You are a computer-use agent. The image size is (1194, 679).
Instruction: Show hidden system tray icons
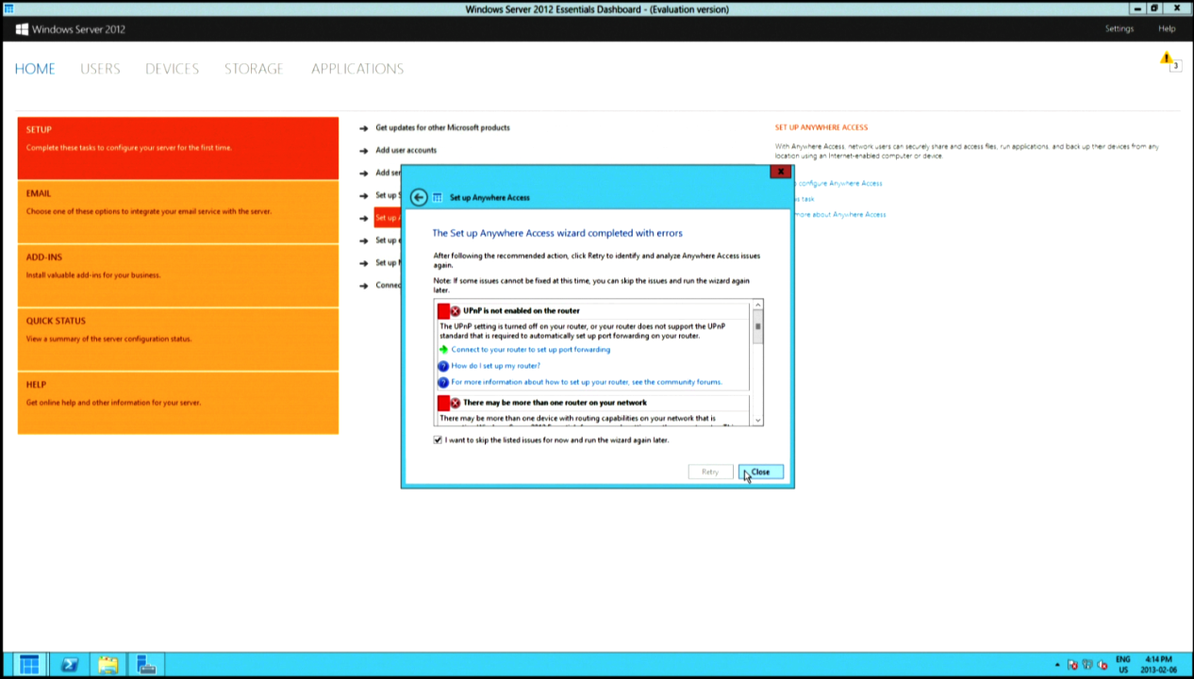point(1057,665)
